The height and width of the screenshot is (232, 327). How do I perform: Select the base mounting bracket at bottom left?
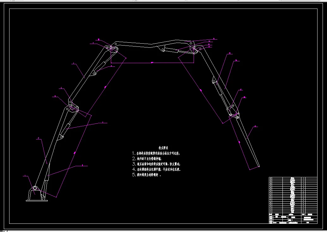37,194
